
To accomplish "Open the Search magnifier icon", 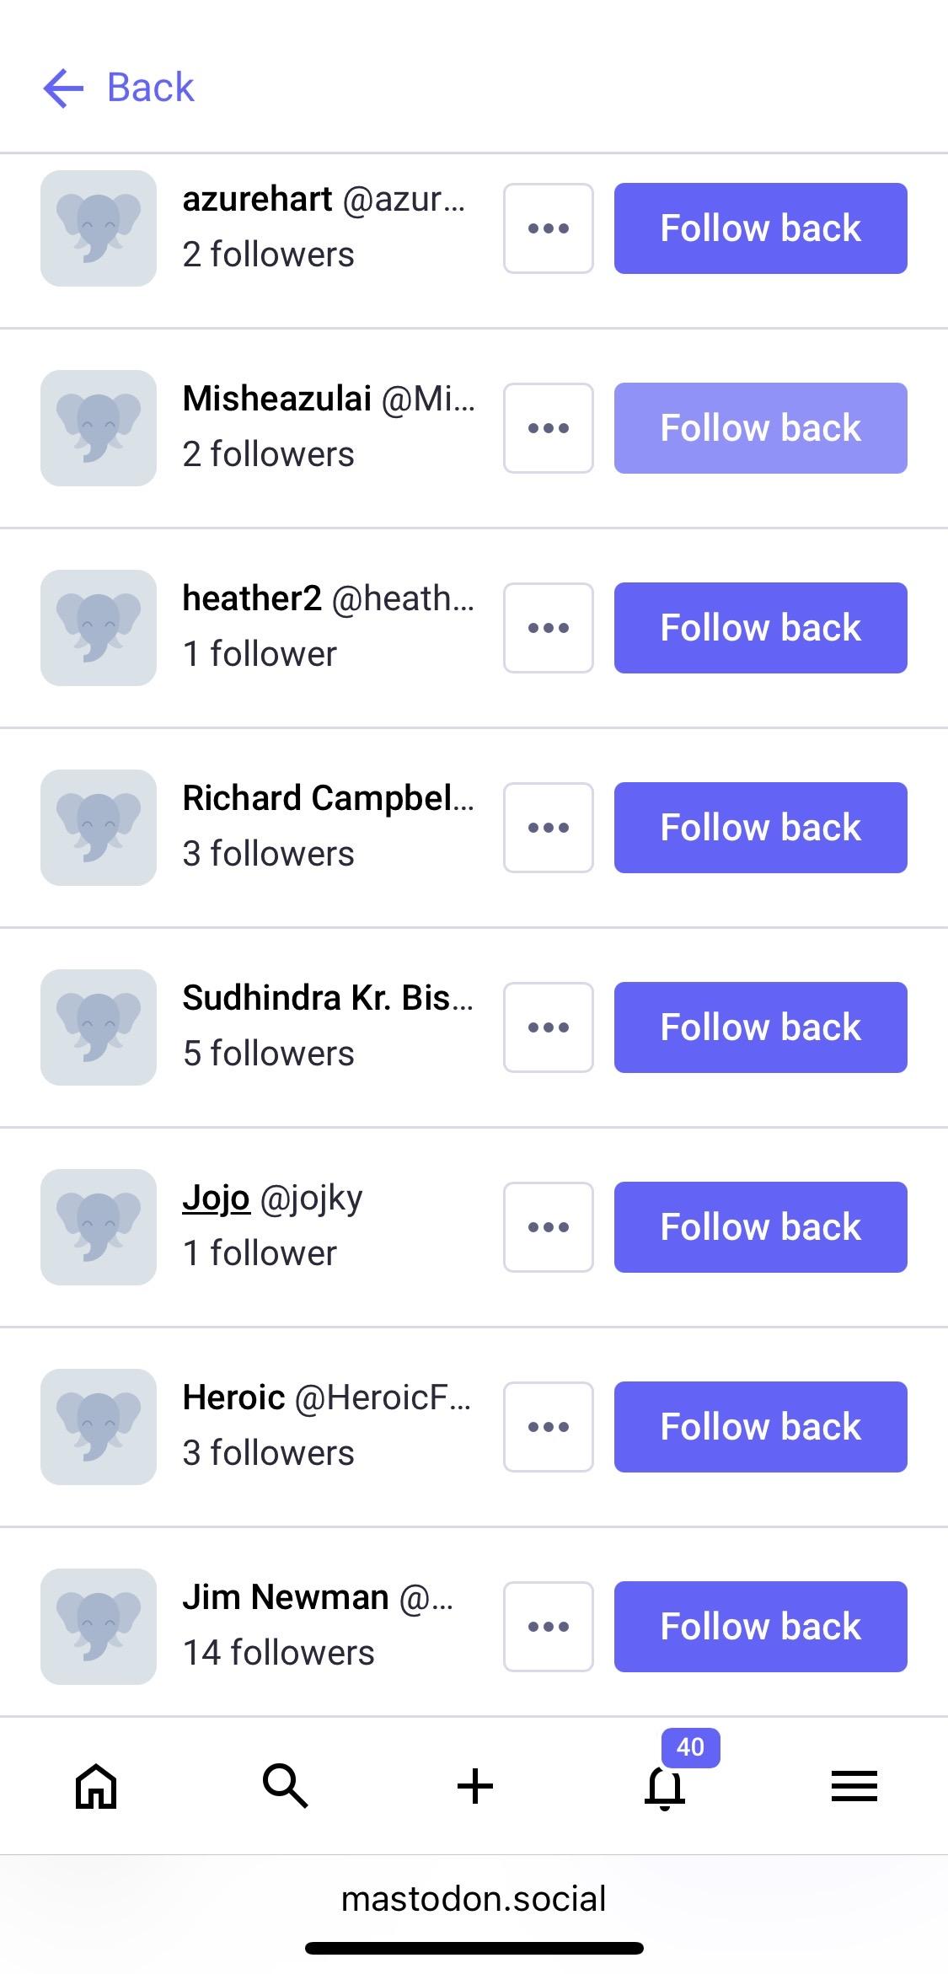I will (x=285, y=1785).
